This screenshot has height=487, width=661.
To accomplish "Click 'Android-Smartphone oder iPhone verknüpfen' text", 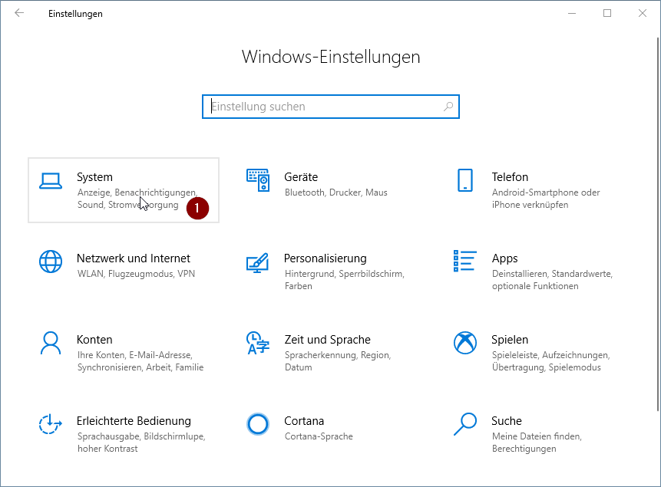I will point(546,199).
